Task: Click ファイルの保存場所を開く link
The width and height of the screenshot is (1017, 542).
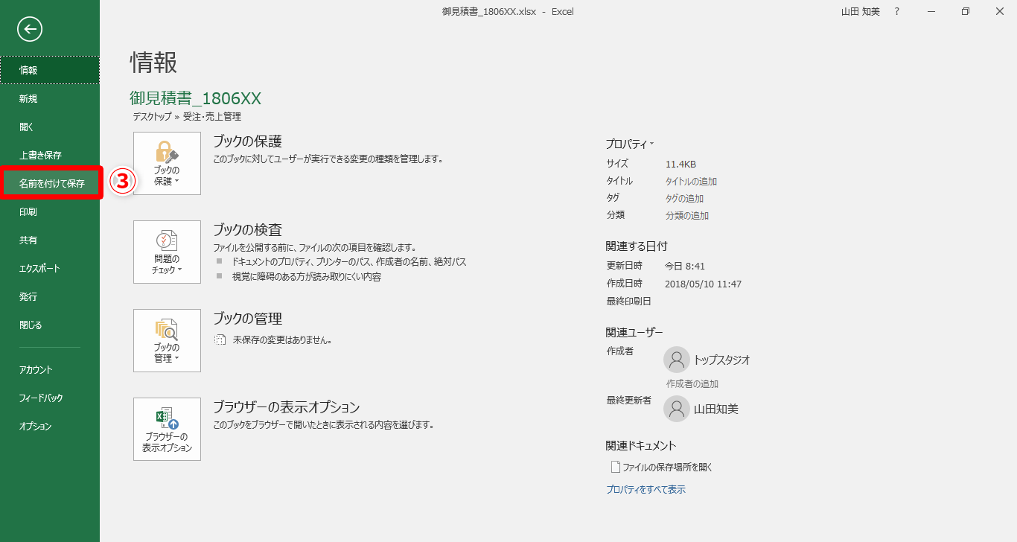Action: coord(662,468)
